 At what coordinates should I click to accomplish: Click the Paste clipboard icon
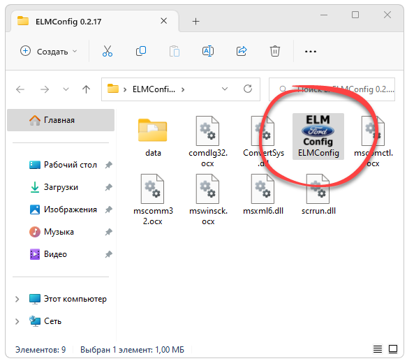[175, 51]
